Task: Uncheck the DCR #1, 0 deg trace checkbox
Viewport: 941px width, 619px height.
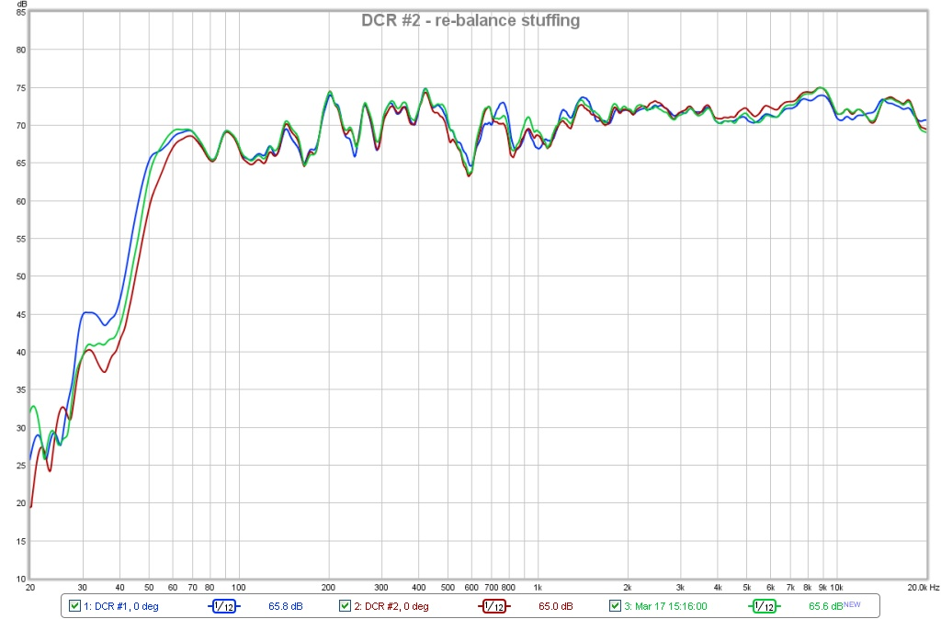Action: tap(74, 606)
